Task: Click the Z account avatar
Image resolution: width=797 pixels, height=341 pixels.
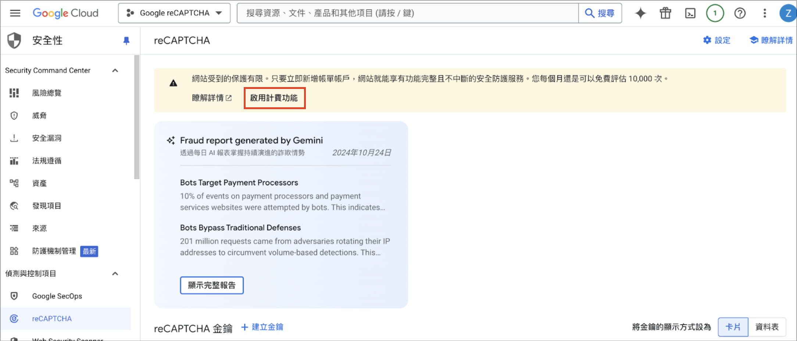Action: click(x=788, y=13)
